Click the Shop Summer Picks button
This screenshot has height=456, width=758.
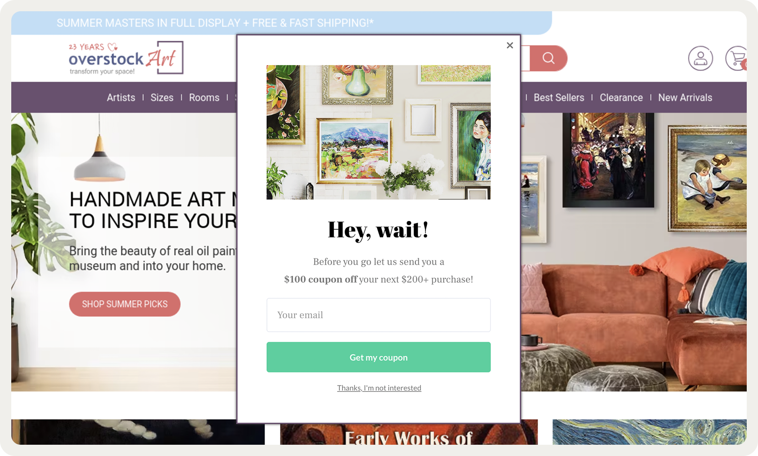click(x=125, y=304)
